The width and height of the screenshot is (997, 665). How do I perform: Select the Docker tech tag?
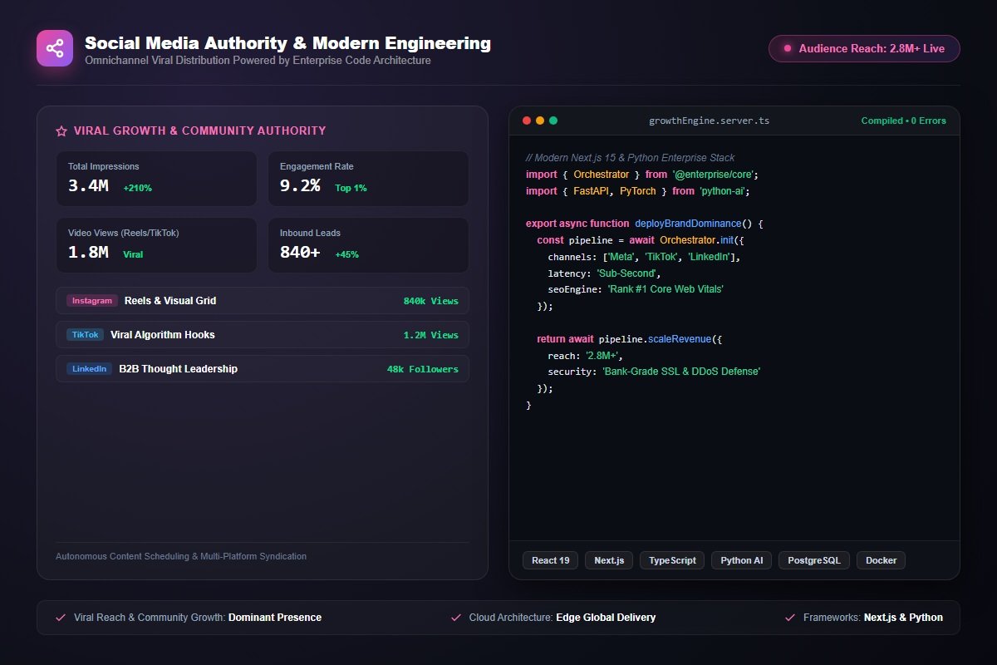(881, 560)
